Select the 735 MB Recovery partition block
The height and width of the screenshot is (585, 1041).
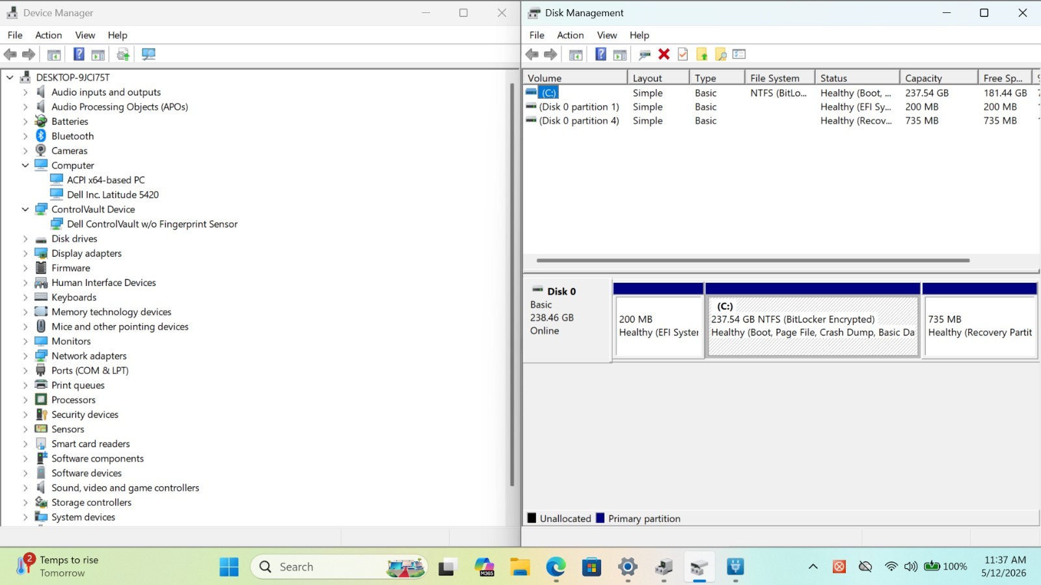point(980,320)
